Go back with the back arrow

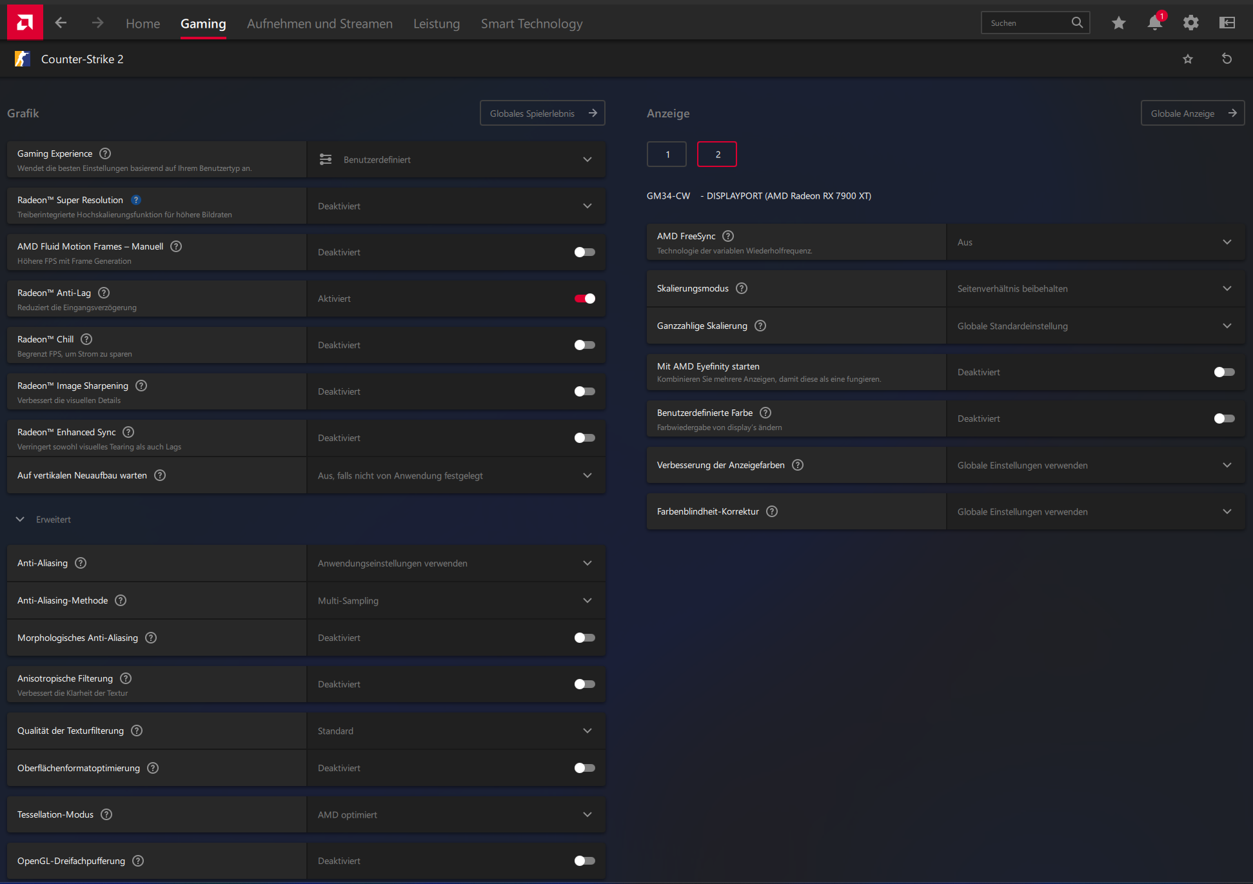point(61,23)
